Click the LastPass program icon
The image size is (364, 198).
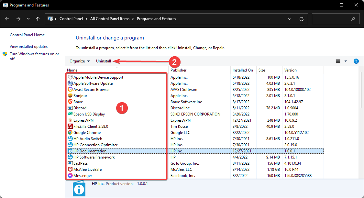click(x=70, y=163)
